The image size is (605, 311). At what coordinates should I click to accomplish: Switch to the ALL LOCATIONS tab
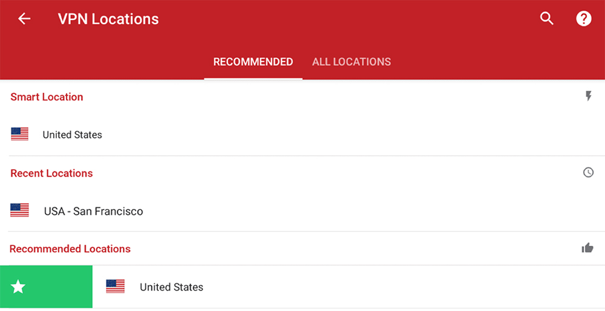(352, 62)
